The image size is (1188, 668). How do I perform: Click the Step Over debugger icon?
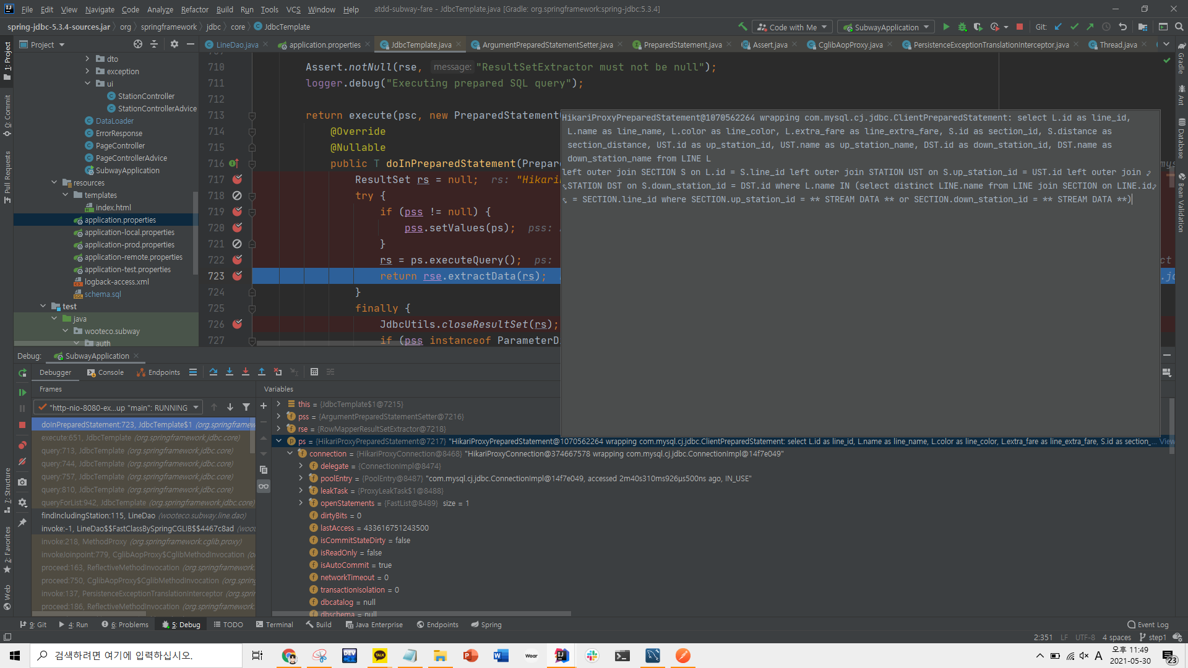[213, 372]
